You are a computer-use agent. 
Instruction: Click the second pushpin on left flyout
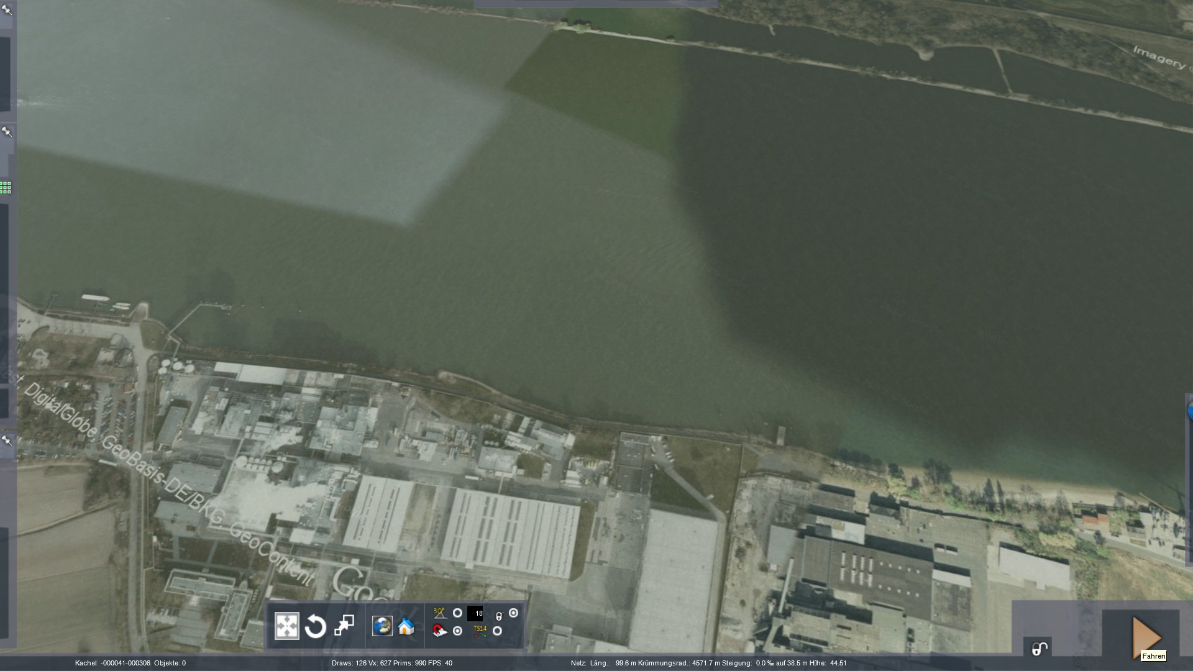point(7,131)
